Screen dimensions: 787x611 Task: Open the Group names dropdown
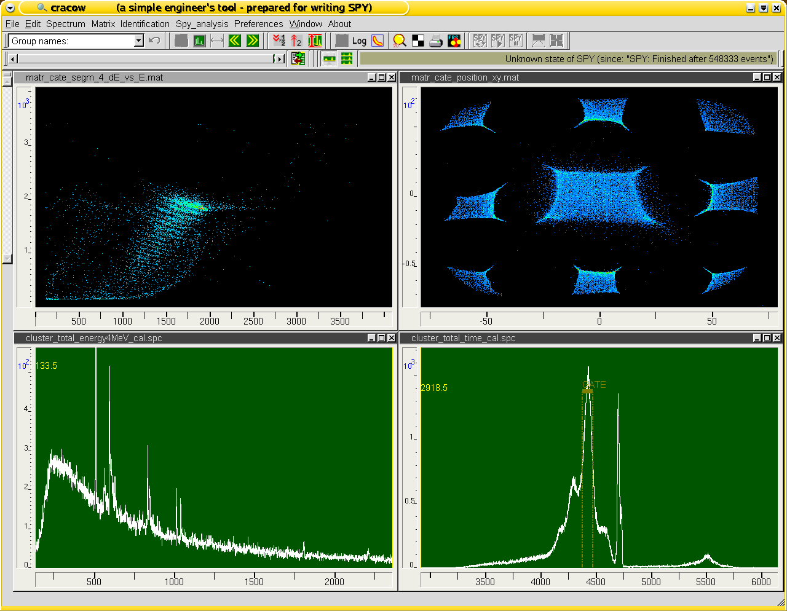(x=139, y=41)
